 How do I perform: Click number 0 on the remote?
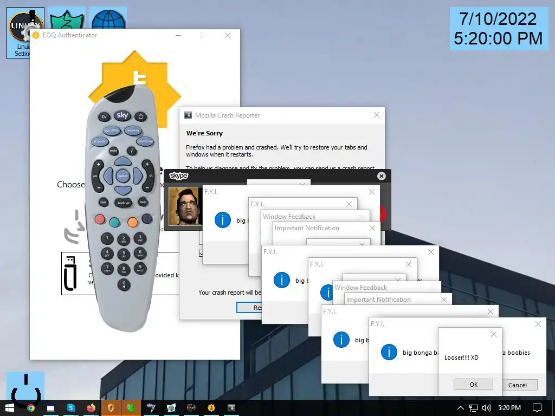[x=124, y=284]
